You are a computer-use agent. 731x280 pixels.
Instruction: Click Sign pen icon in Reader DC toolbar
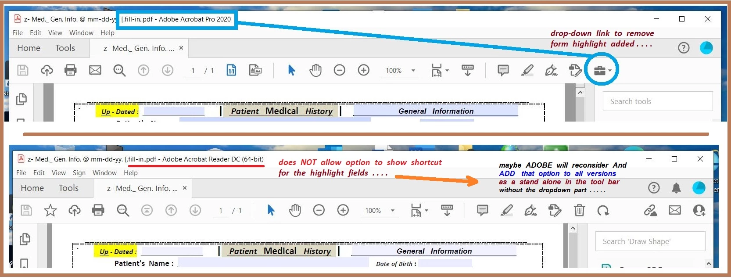pyautogui.click(x=530, y=211)
